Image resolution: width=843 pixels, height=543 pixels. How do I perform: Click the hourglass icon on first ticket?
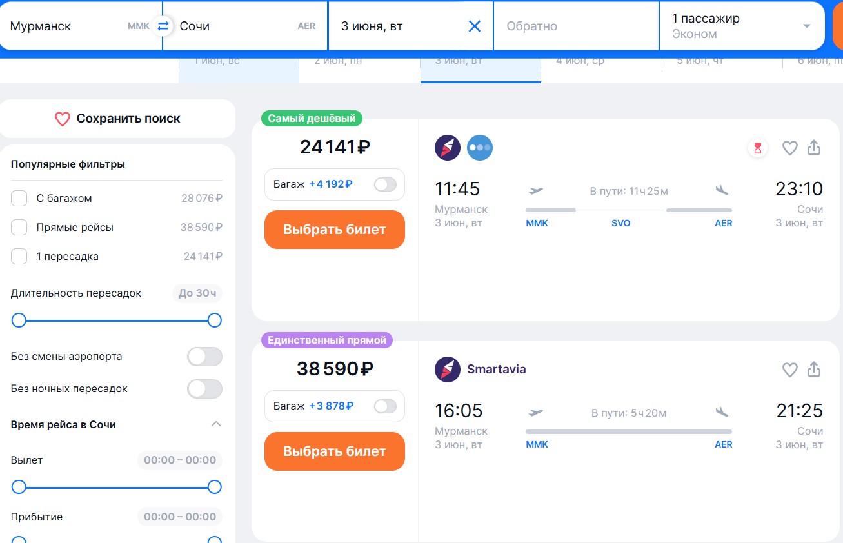[x=758, y=148]
